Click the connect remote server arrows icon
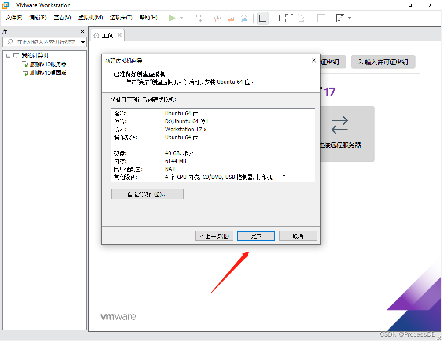Screen dimensions: 442x341 pyautogui.click(x=339, y=125)
